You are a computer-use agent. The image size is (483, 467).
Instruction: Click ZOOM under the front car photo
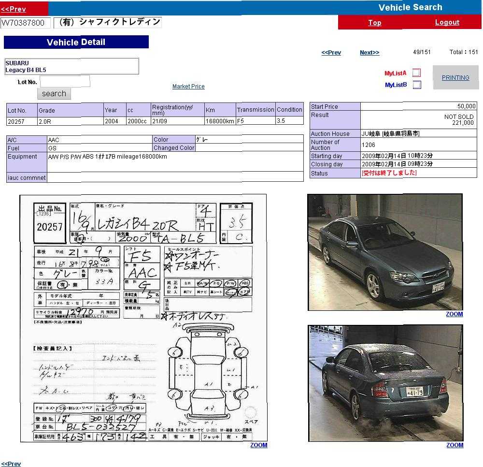click(x=455, y=314)
